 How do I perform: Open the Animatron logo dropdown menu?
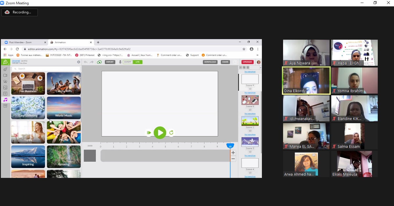coord(5,62)
